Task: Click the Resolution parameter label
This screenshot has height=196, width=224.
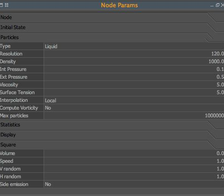Action: pyautogui.click(x=11, y=54)
